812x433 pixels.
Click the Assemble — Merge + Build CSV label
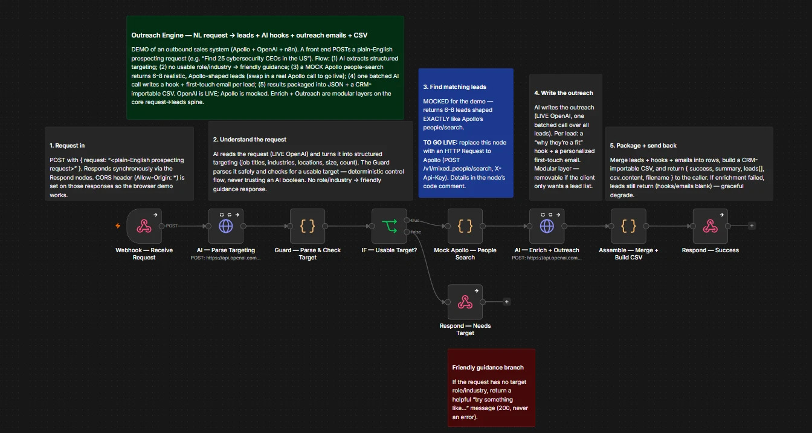(628, 254)
